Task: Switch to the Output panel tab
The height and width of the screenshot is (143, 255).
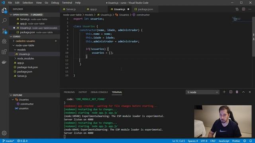Action: click(82, 92)
